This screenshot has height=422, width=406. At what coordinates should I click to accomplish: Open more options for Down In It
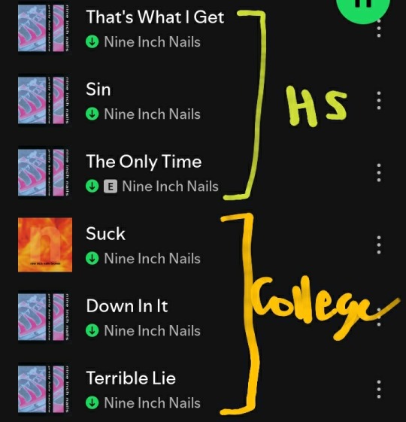click(379, 317)
